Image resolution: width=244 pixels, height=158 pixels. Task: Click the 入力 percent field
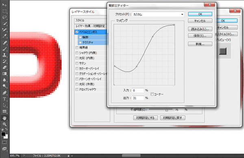(138, 90)
